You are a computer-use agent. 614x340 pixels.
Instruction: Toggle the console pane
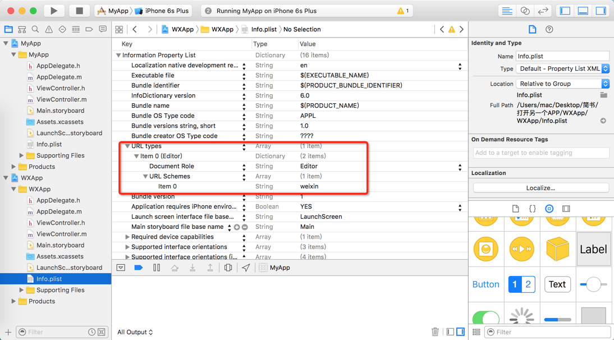coord(461,332)
